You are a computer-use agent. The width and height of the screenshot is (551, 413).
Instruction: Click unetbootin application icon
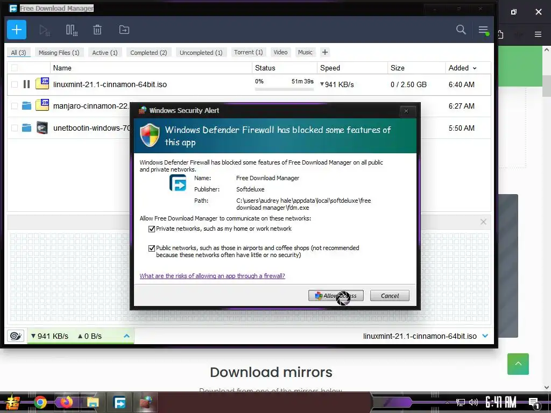pos(42,127)
